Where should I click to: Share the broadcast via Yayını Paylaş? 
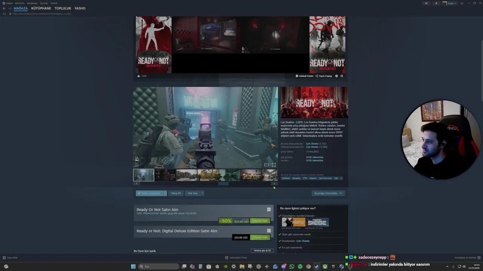324,76
